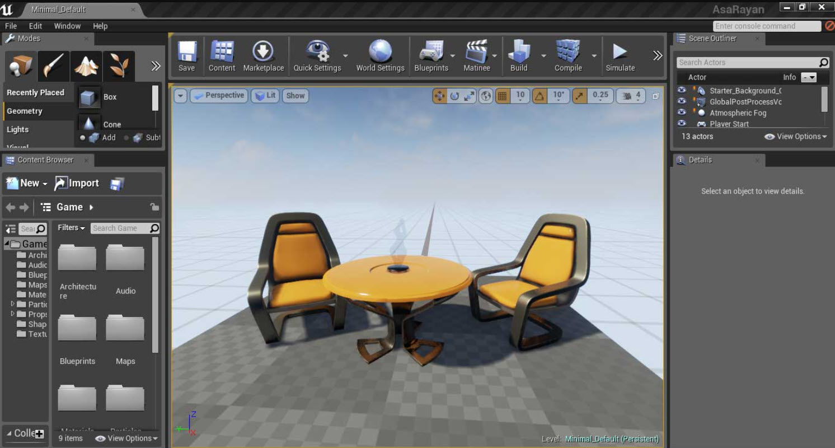Open the Filters dropdown in Content Browser
The width and height of the screenshot is (835, 448).
[x=72, y=228]
